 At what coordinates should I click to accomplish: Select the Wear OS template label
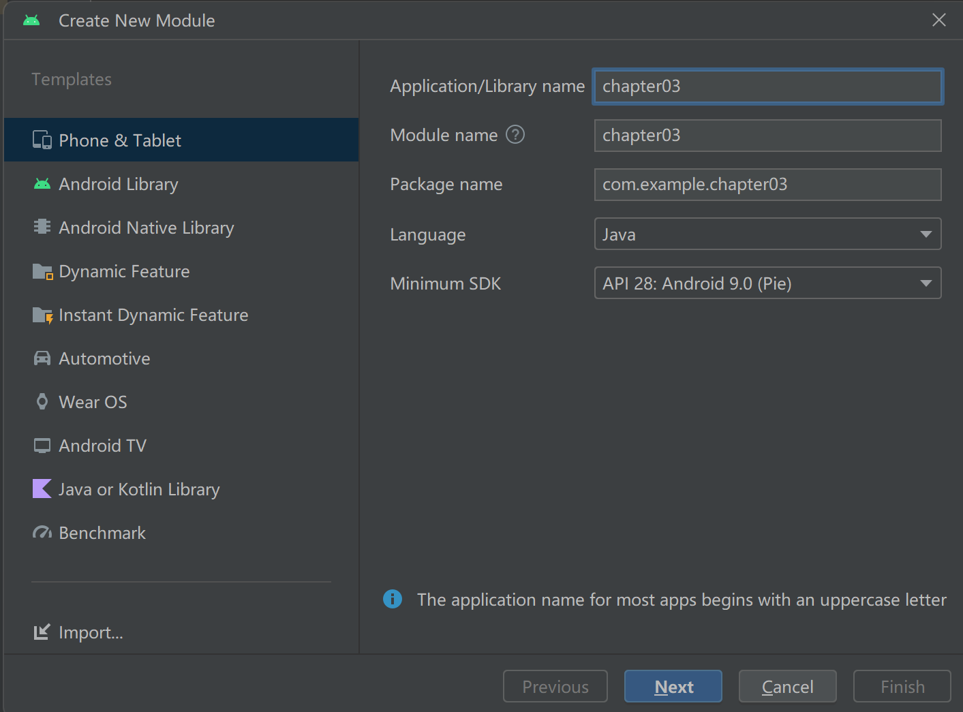point(93,402)
